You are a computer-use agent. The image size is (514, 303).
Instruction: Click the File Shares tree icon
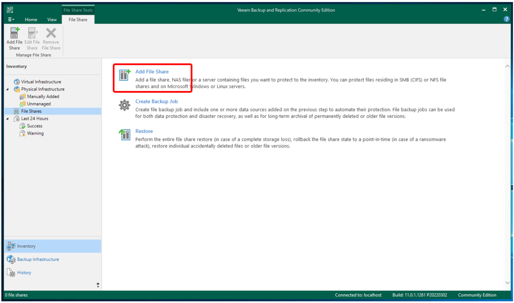17,111
